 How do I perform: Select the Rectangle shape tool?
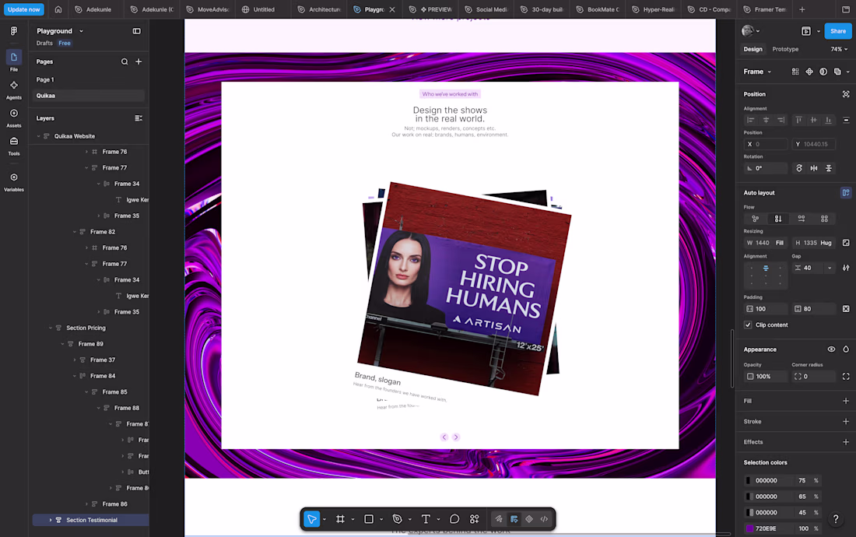[369, 519]
